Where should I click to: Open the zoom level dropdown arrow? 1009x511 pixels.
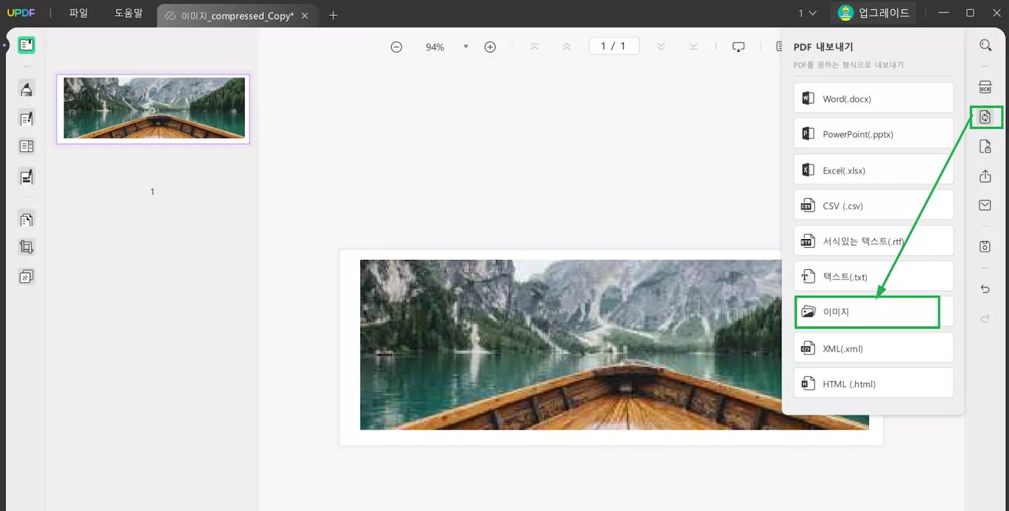tap(466, 47)
